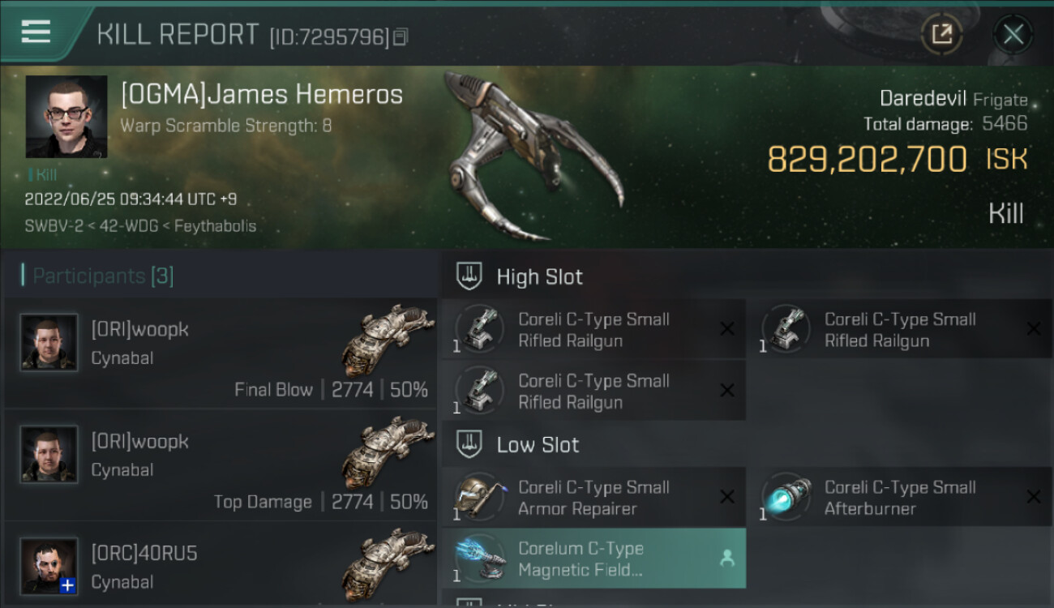The image size is (1054, 608).
Task: Close the kill report window
Action: pos(1013,34)
